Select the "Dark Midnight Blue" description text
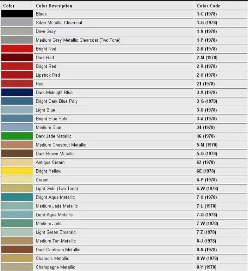The width and height of the screenshot is (248, 271). 54,93
